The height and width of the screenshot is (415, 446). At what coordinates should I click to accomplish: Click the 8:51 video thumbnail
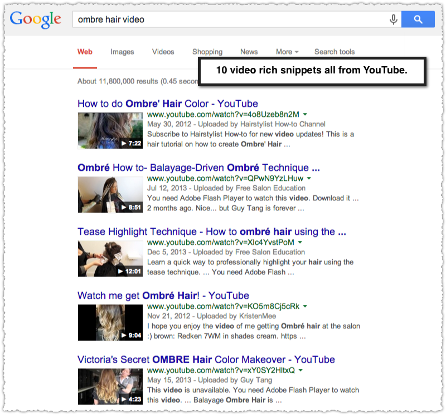click(x=110, y=195)
